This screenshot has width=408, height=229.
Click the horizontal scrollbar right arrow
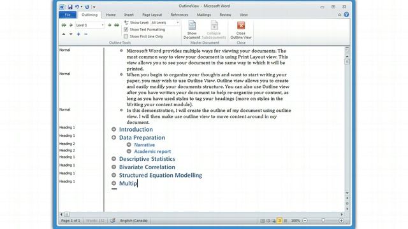click(x=342, y=214)
